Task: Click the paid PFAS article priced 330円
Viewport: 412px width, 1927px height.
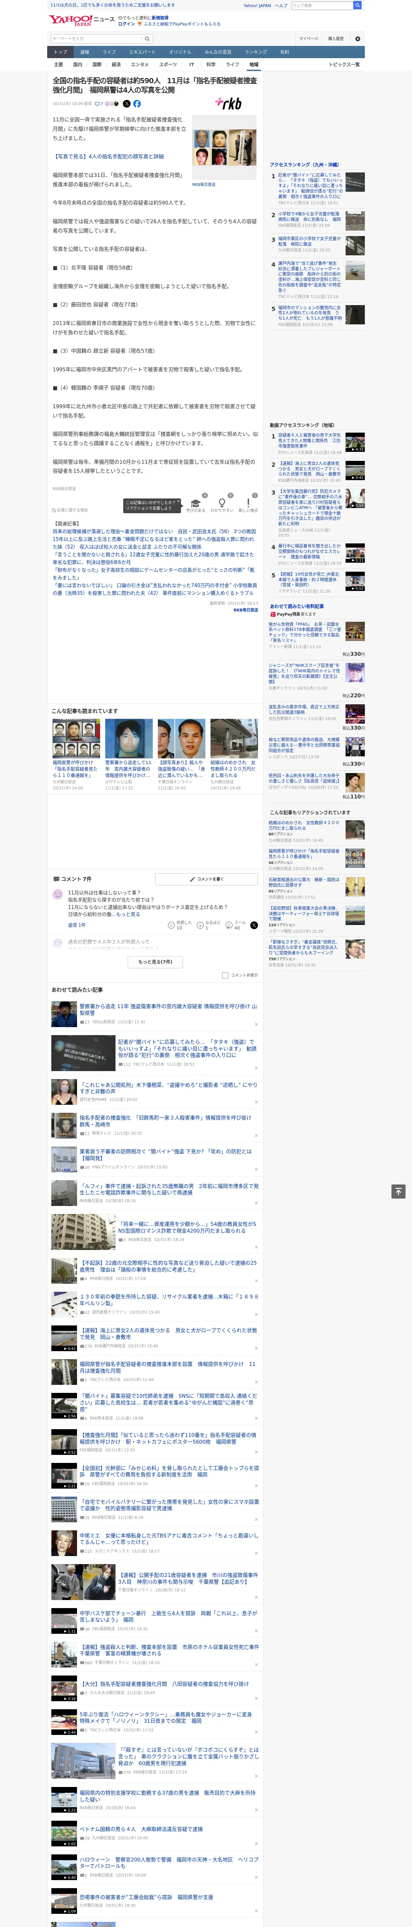Action: pyautogui.click(x=317, y=639)
